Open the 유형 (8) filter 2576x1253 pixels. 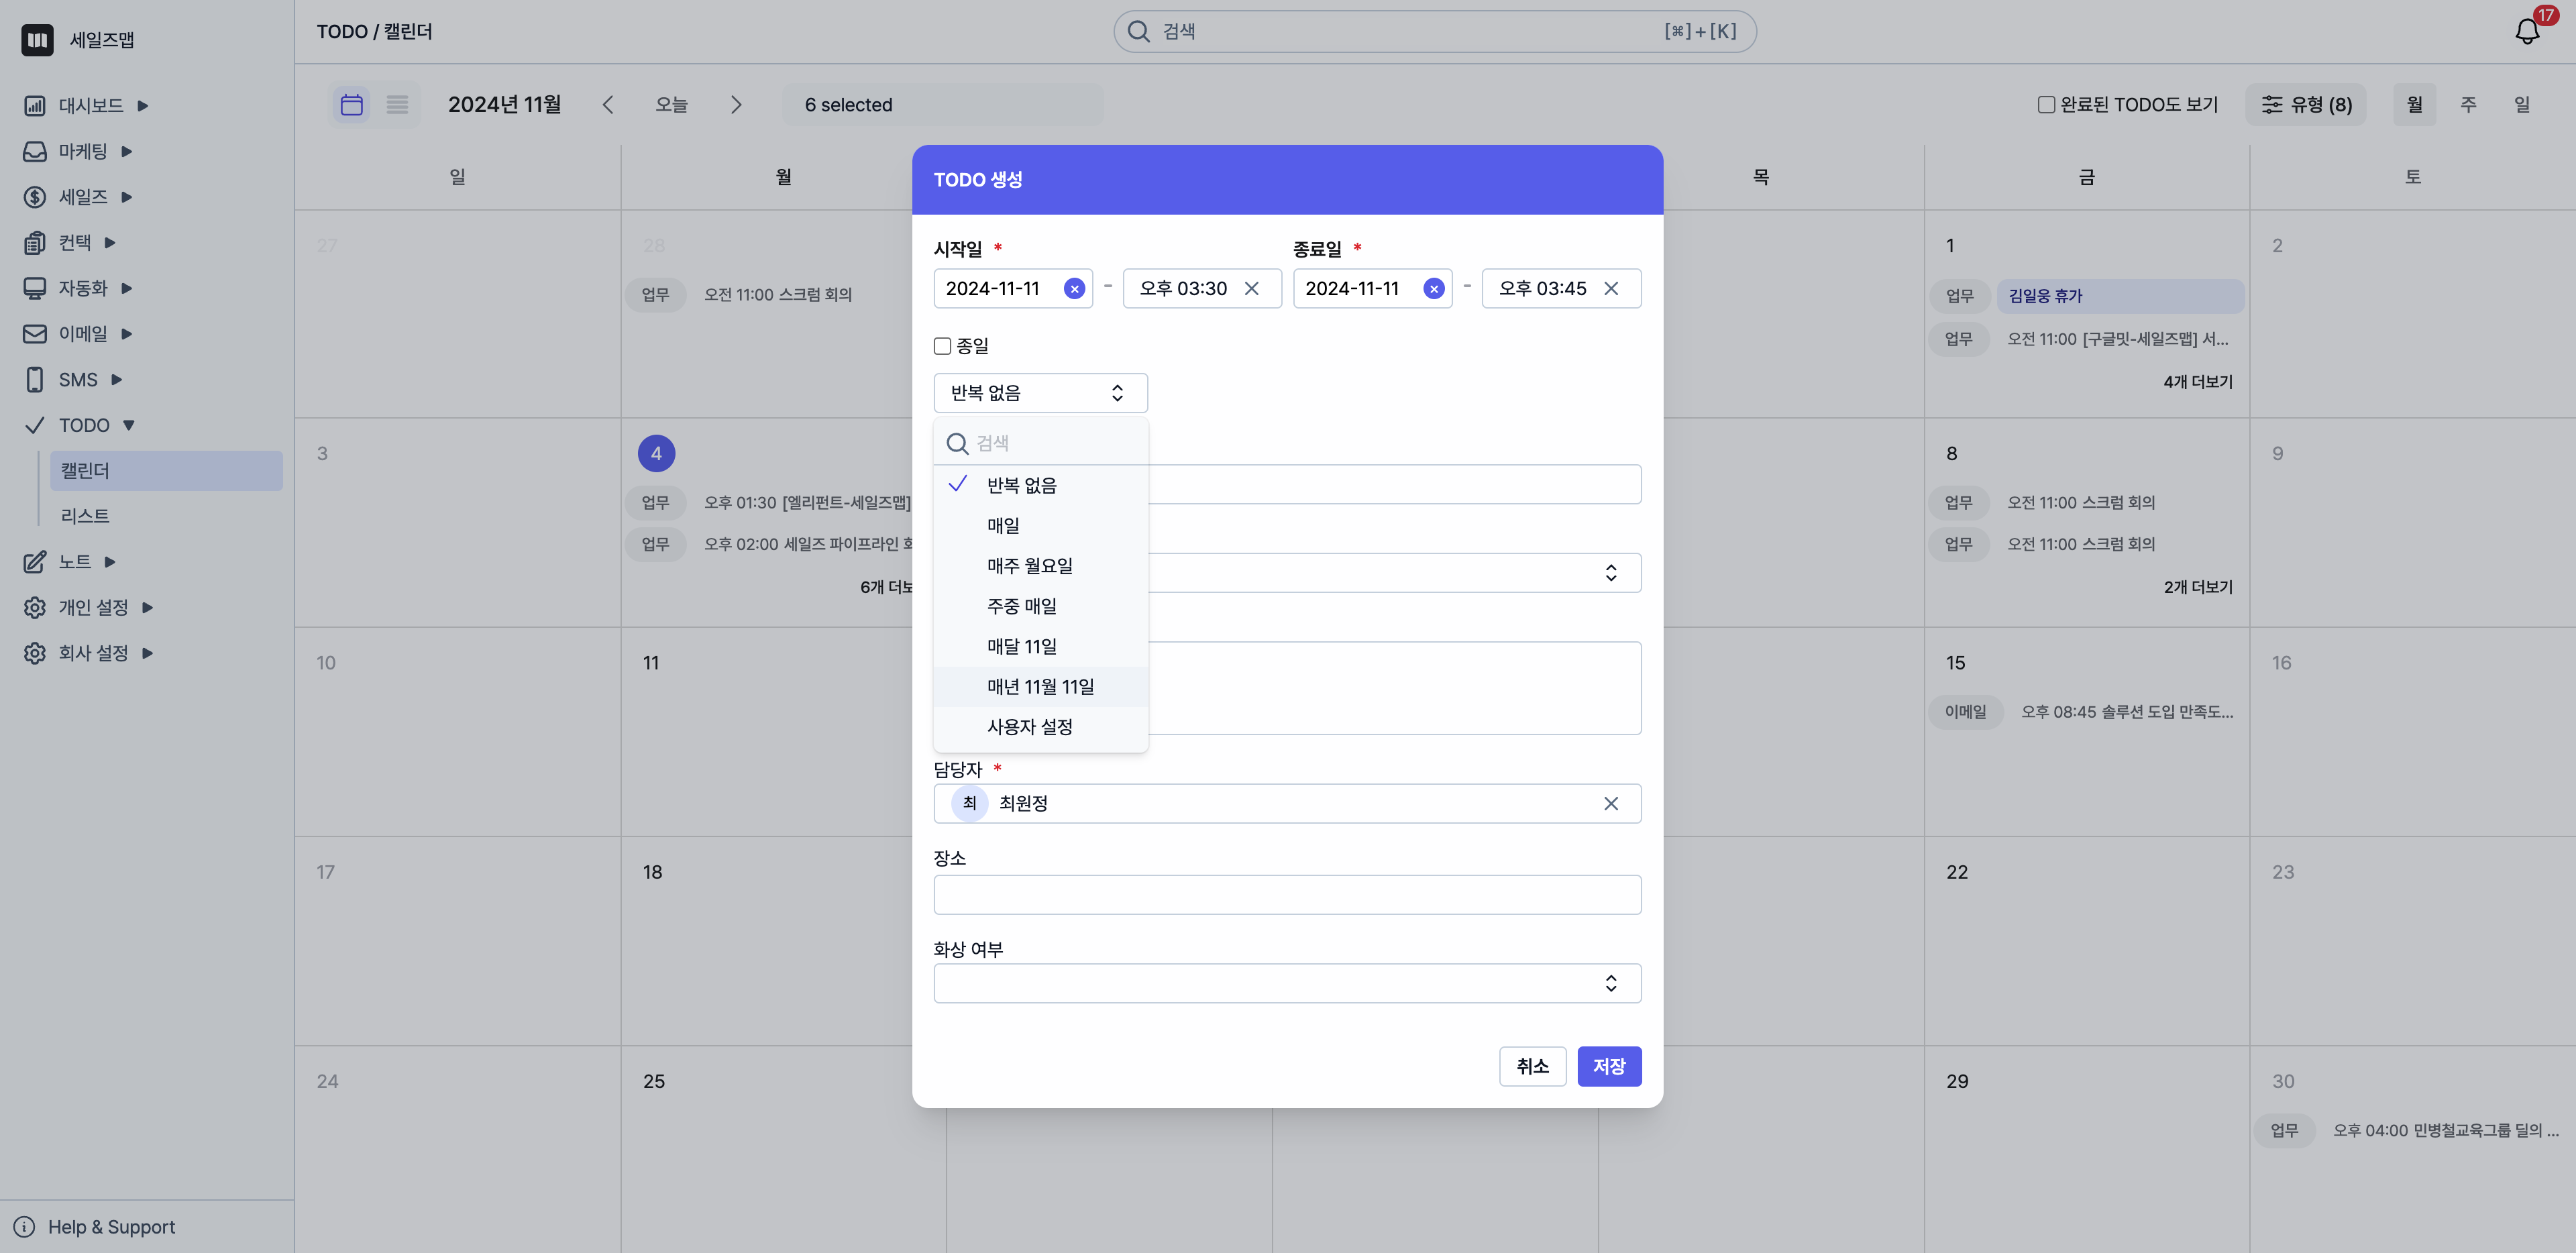2306,105
